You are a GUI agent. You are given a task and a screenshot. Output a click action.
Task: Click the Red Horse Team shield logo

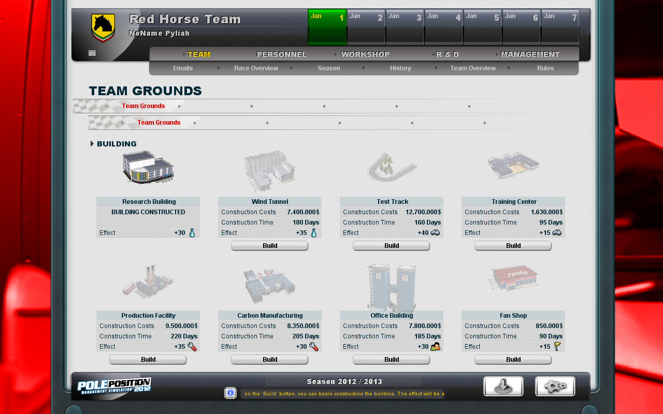[103, 27]
